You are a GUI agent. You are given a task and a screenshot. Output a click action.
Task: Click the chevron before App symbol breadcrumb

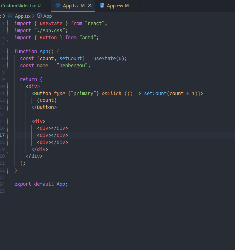pyautogui.click(x=33, y=16)
